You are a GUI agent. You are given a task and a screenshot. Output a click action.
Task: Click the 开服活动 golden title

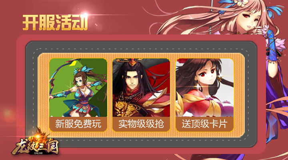tap(55, 22)
